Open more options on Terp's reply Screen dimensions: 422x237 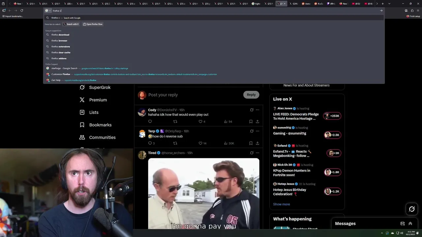point(257,131)
